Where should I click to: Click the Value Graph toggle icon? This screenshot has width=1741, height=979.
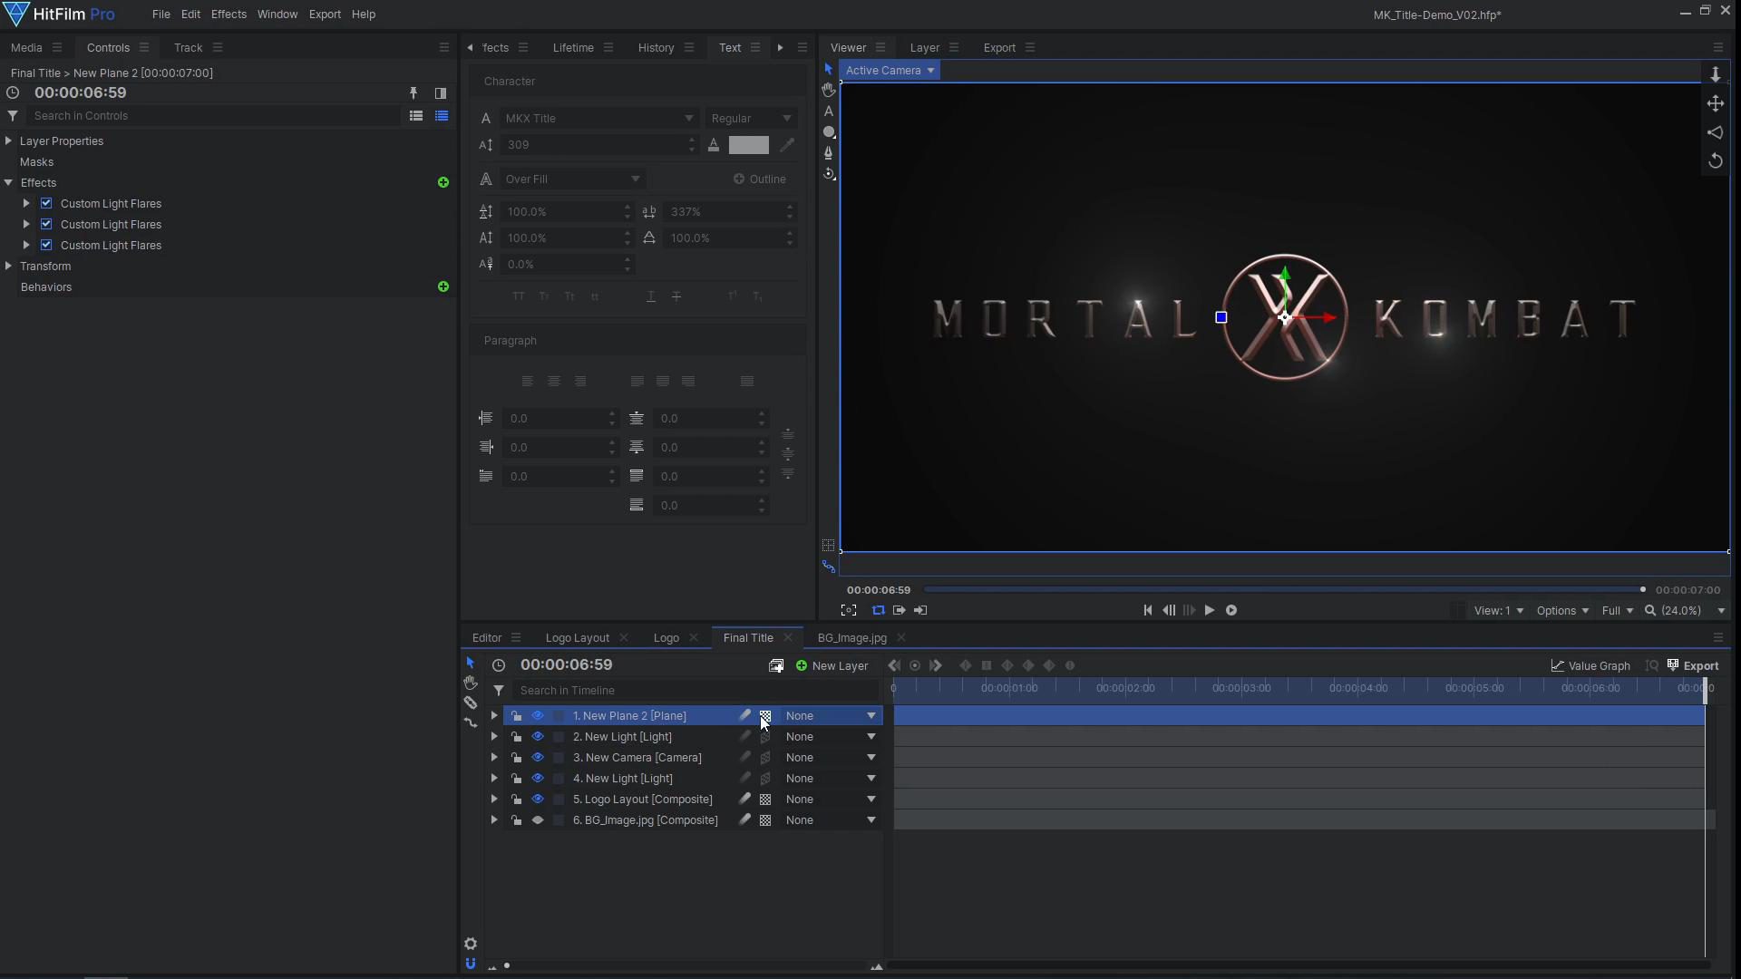[x=1556, y=666]
